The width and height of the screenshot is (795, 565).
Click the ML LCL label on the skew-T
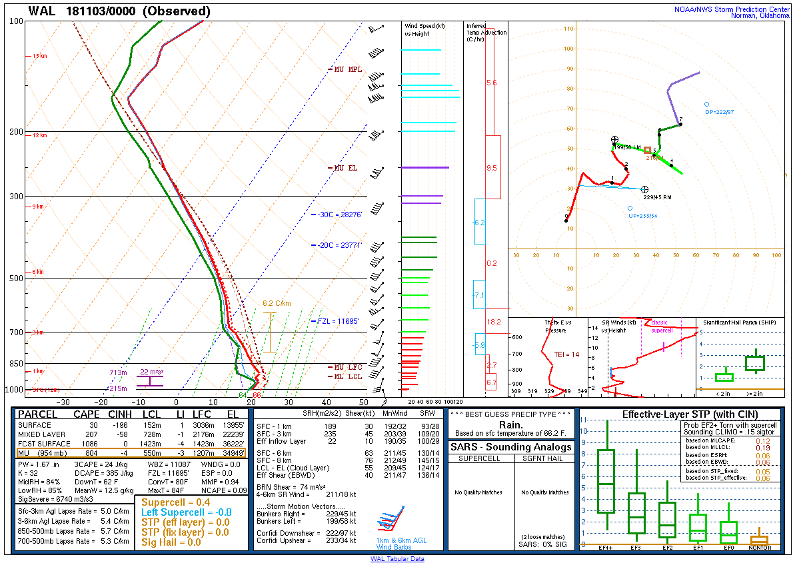coord(348,376)
